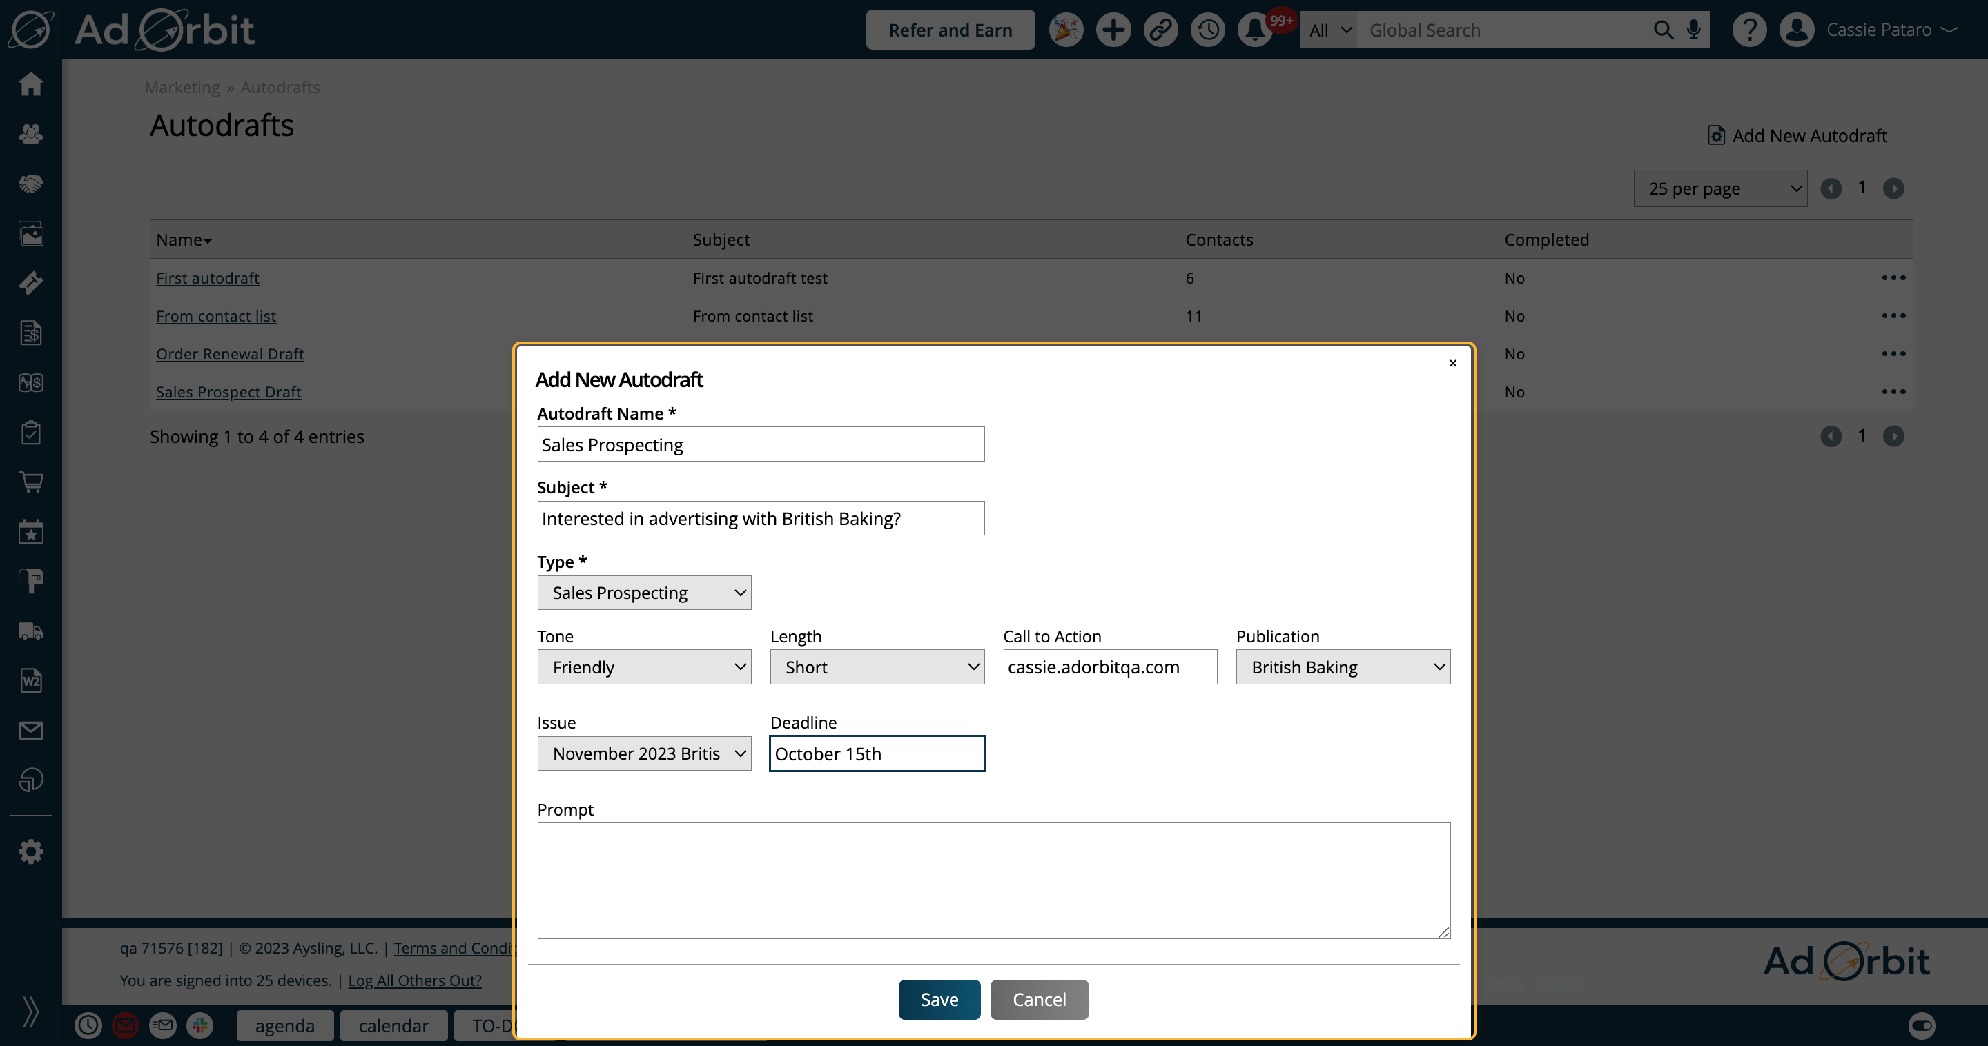Click the Save button in modal
1988x1046 pixels.
[x=940, y=998]
